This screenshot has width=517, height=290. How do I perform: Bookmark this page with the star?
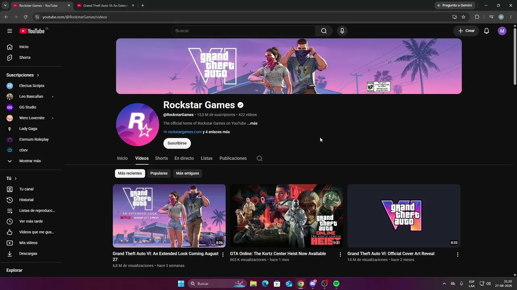click(463, 17)
